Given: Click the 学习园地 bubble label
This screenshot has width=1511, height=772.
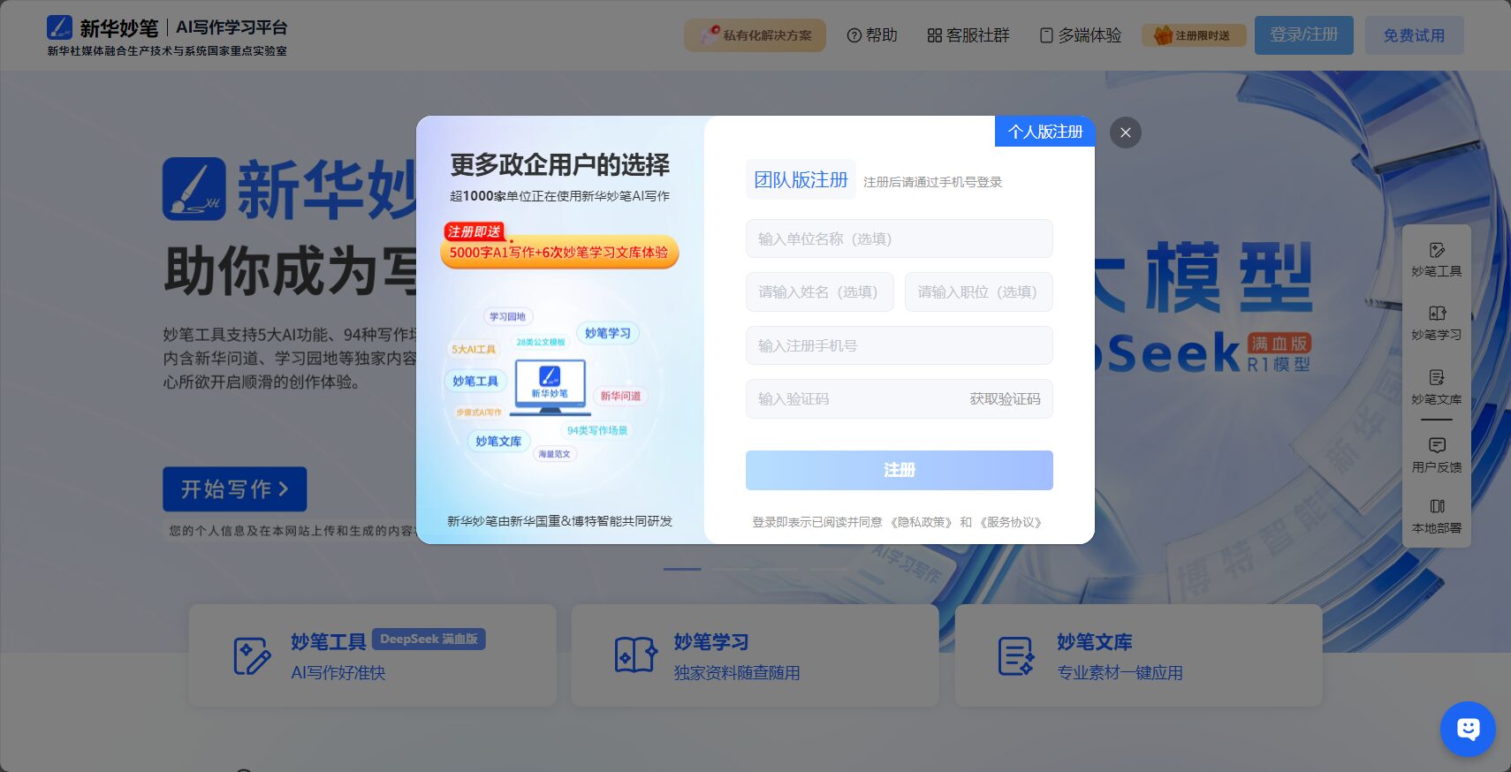Looking at the screenshot, I should pyautogui.click(x=507, y=316).
